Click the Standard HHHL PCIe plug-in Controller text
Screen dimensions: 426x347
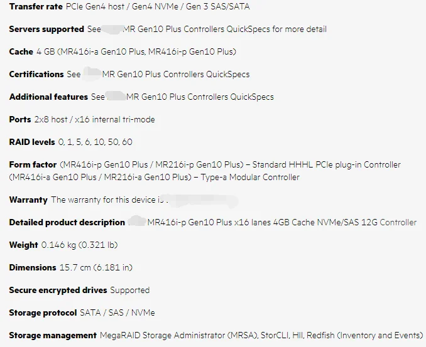pyautogui.click(x=326, y=164)
